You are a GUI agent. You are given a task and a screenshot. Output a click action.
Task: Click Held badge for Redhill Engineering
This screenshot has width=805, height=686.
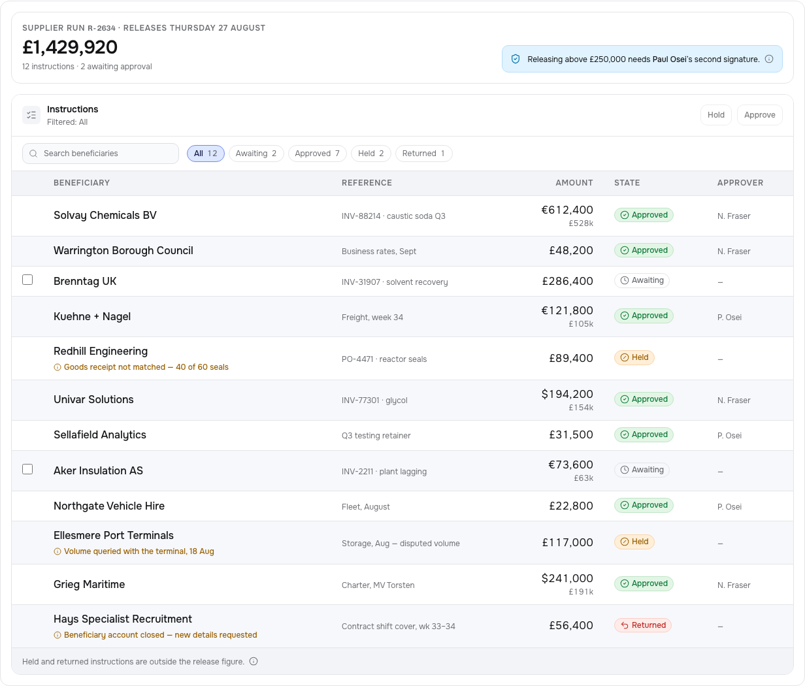pos(634,357)
